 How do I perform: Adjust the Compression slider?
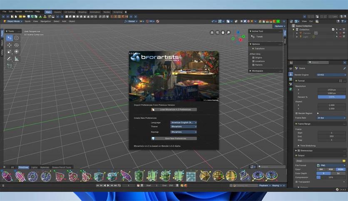(331, 177)
